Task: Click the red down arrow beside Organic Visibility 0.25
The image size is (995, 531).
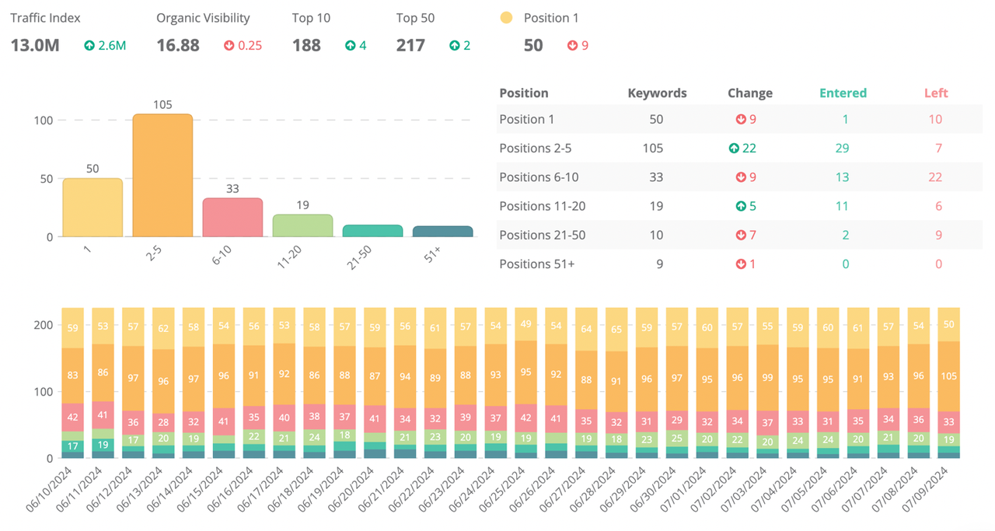Action: coord(229,46)
